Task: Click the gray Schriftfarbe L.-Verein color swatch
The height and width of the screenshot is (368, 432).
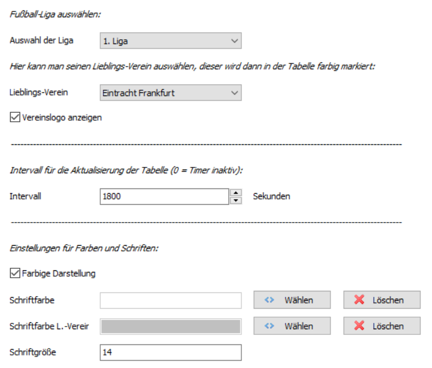Action: tap(171, 327)
